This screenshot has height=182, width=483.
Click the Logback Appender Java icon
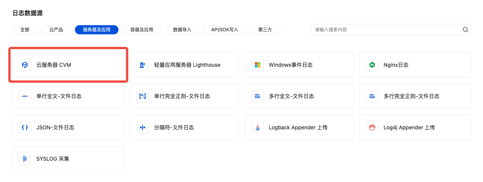[258, 127]
